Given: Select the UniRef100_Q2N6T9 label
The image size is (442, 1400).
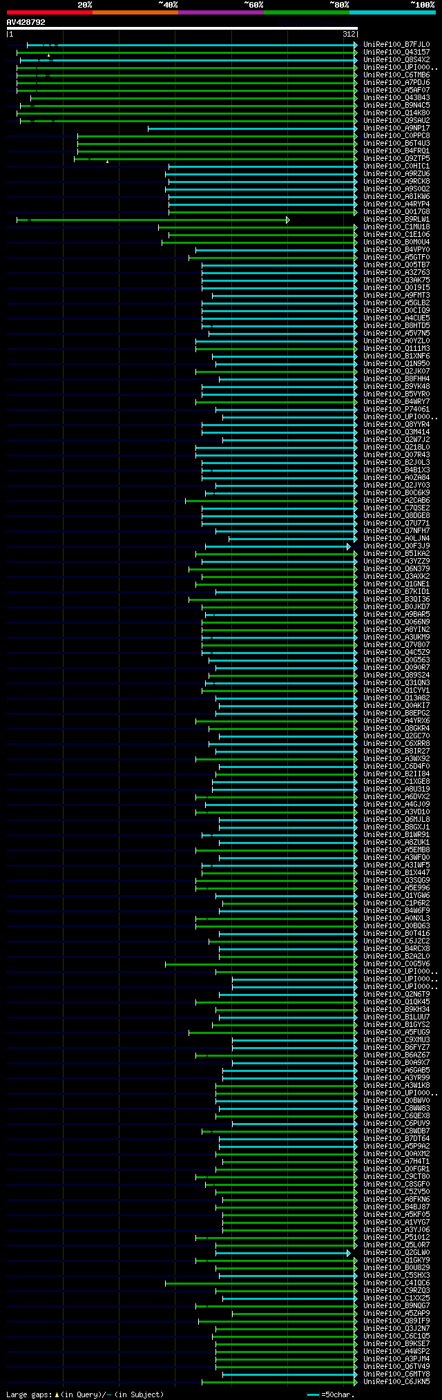Looking at the screenshot, I should point(396,994).
